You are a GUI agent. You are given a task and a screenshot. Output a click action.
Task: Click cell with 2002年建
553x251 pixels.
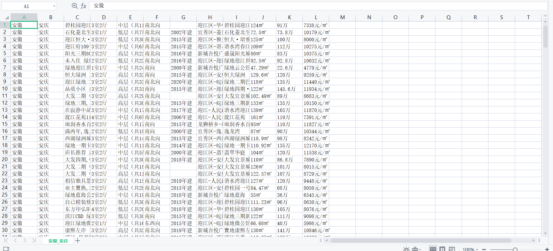click(x=183, y=32)
